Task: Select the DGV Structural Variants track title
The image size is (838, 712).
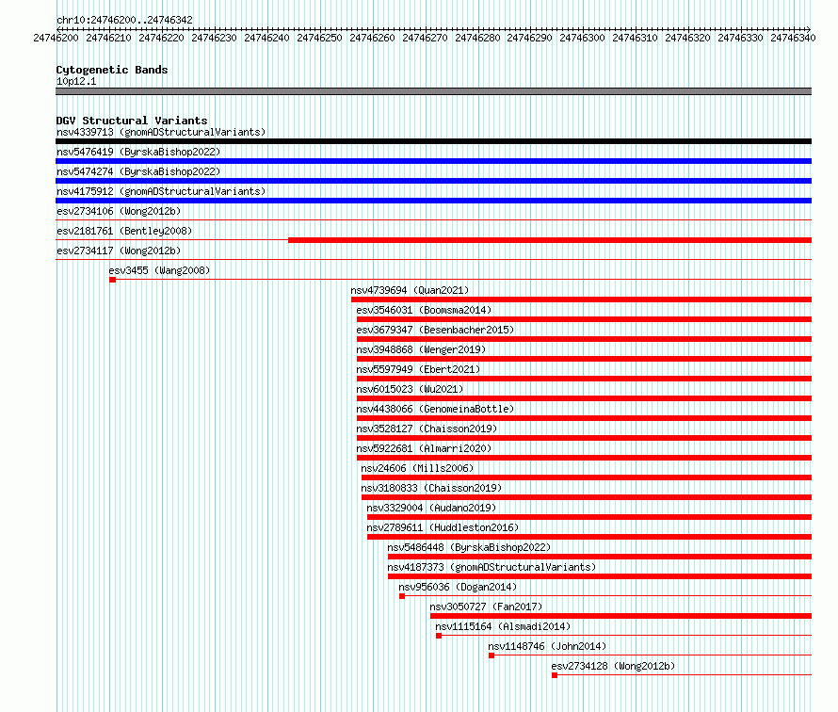Action: [x=132, y=121]
